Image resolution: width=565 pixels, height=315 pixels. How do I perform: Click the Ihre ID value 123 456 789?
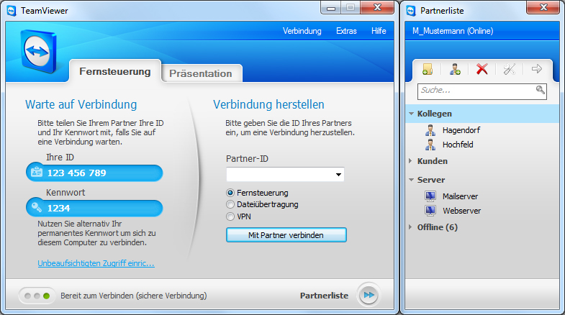coord(77,173)
